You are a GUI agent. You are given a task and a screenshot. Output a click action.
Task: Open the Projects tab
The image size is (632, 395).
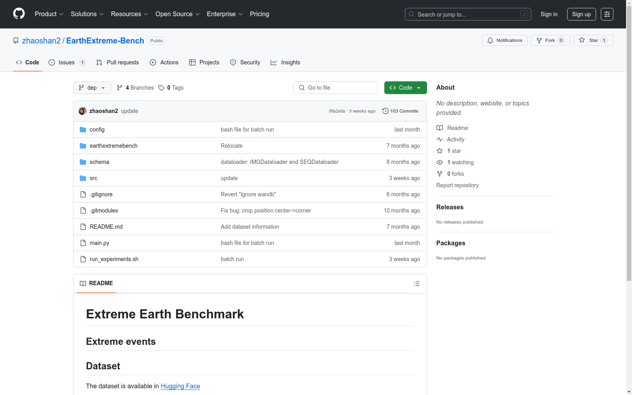click(204, 62)
